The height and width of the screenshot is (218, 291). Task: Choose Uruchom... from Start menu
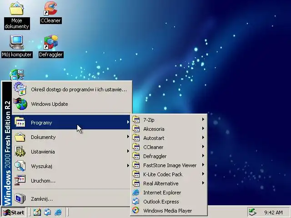[72, 181]
